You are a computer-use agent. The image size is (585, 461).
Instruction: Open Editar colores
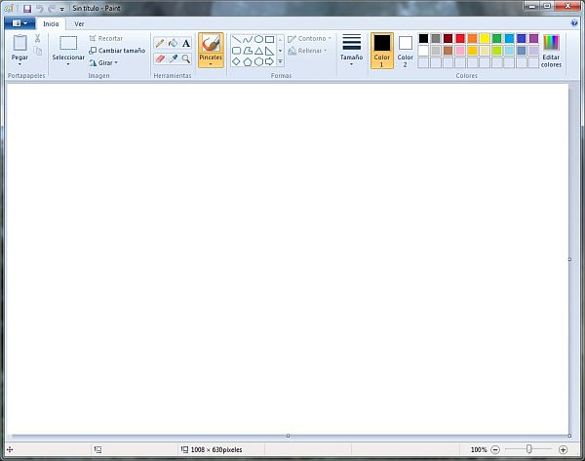551,51
